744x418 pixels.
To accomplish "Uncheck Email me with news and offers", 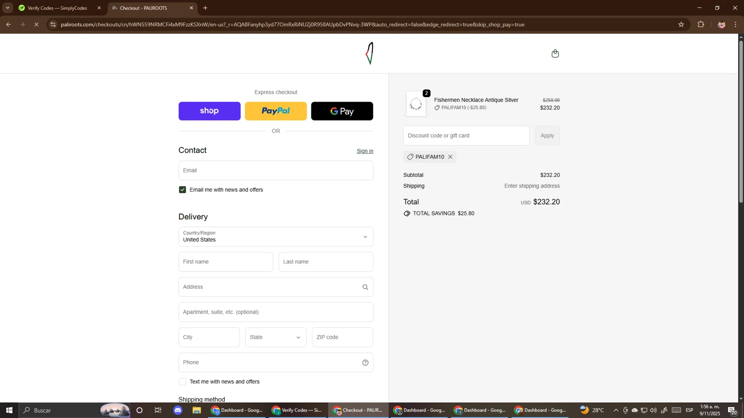I will point(183,190).
